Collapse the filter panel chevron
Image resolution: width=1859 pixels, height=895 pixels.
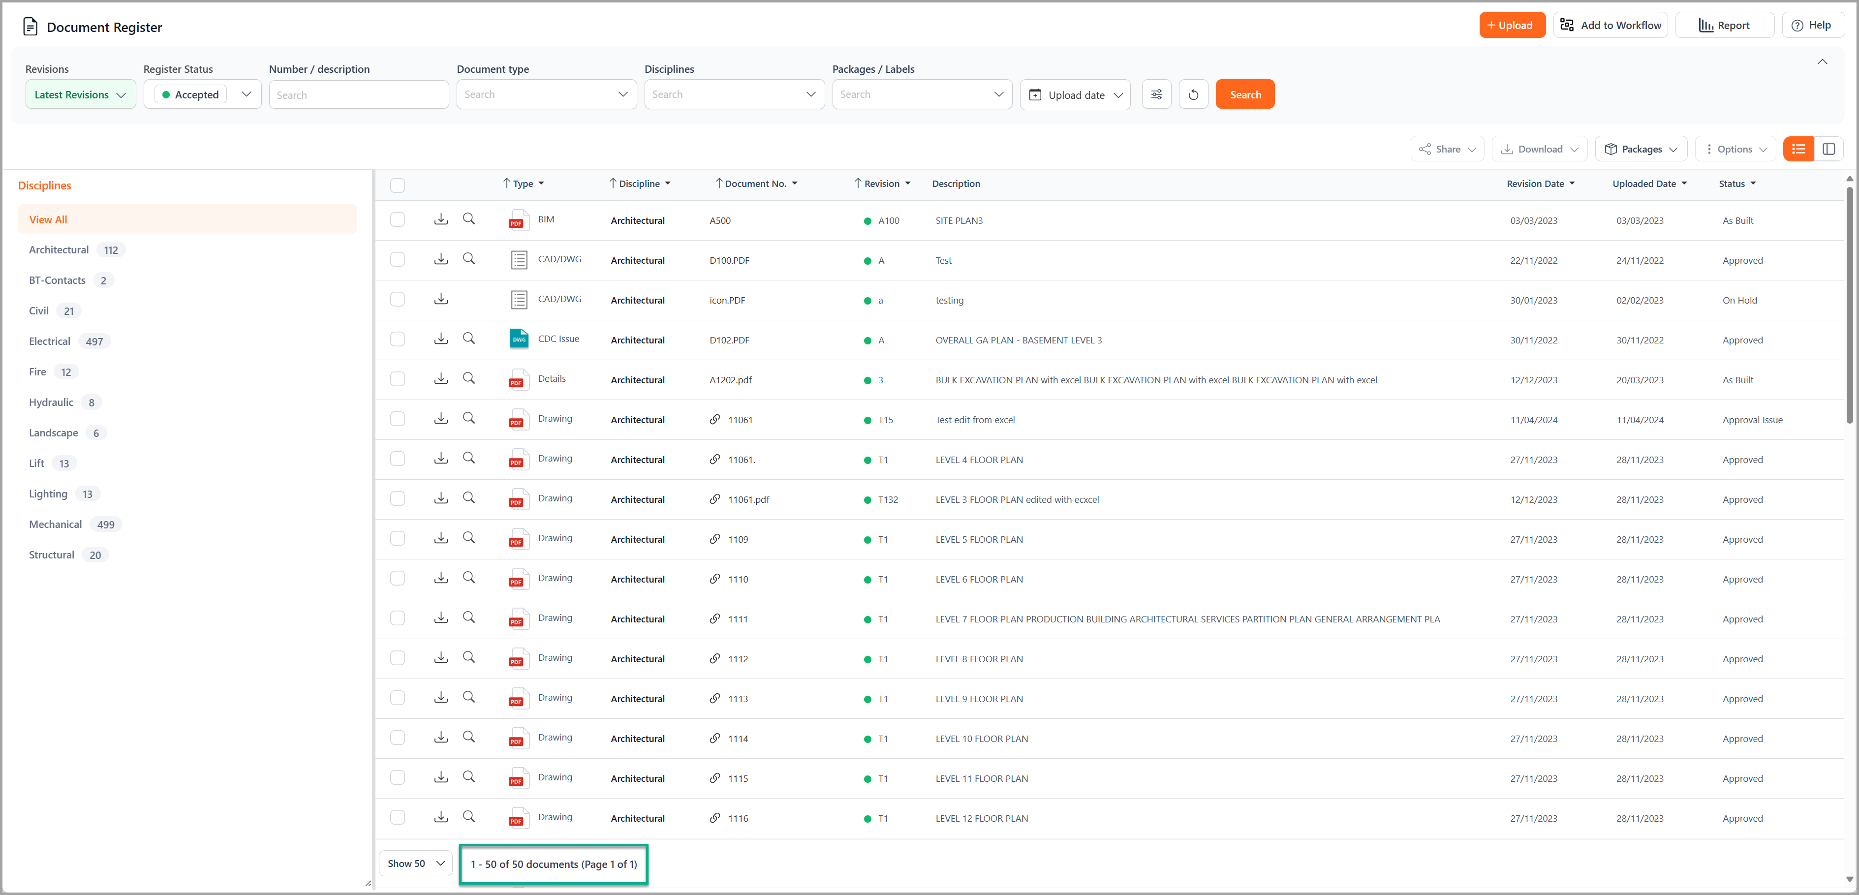click(1822, 62)
